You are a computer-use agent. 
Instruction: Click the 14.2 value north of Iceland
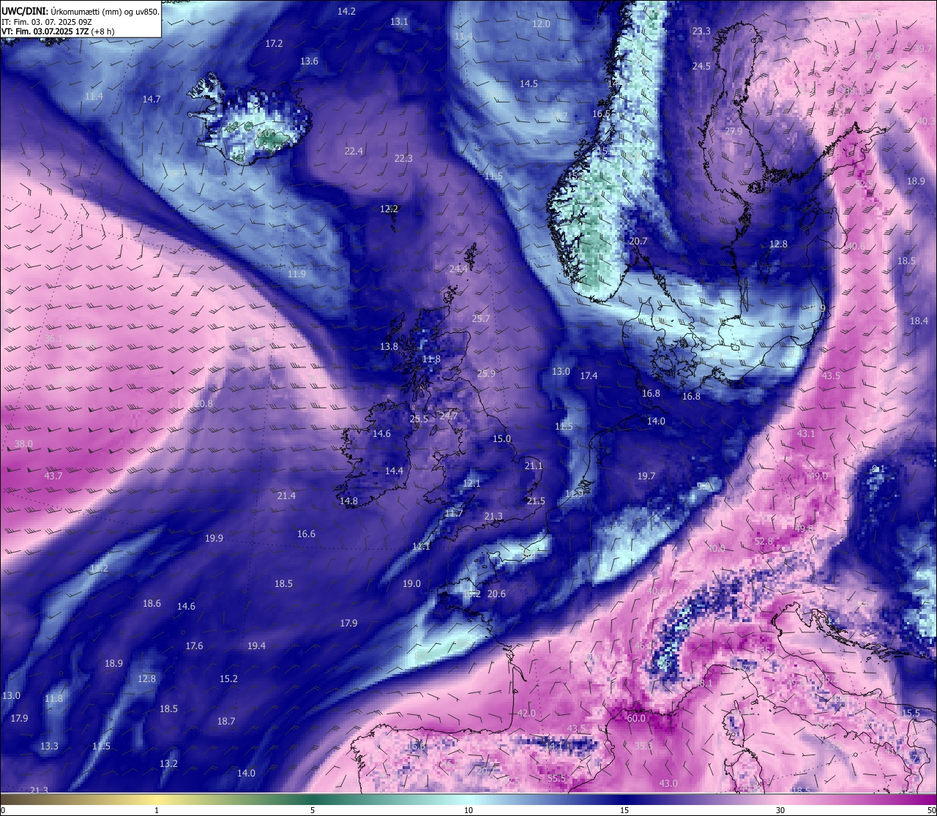346,11
